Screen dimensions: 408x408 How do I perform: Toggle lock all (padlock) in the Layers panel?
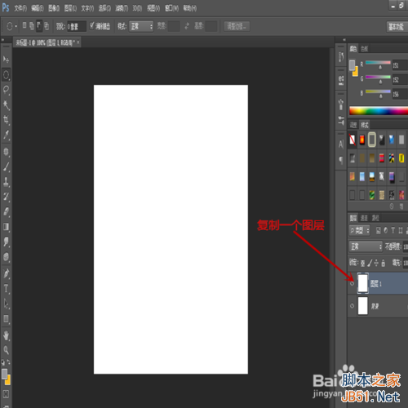tap(383, 263)
